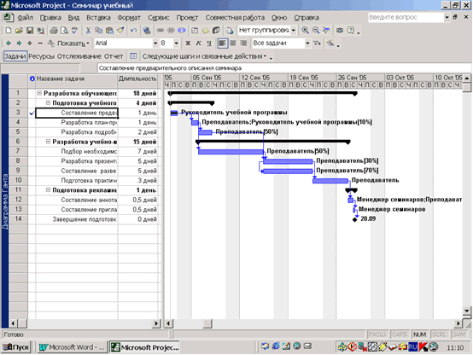This screenshot has width=473, height=355.
Task: Open Microsoft Project help
Action: pos(351,30)
